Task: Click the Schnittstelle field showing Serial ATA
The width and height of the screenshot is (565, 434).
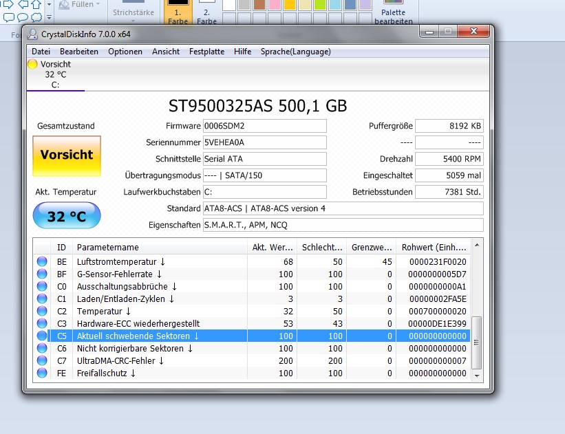Action: click(265, 159)
